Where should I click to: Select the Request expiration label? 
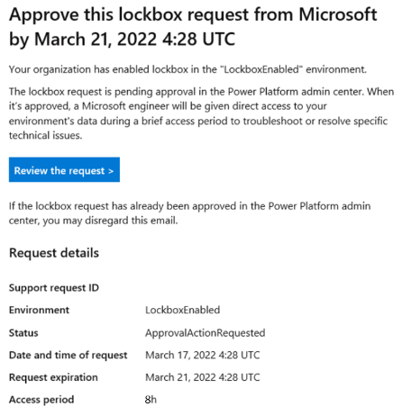click(53, 377)
